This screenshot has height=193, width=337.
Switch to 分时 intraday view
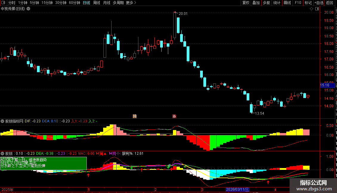(x=12, y=3)
